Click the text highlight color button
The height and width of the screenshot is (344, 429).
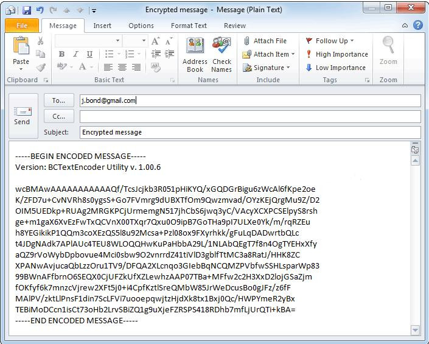point(61,66)
